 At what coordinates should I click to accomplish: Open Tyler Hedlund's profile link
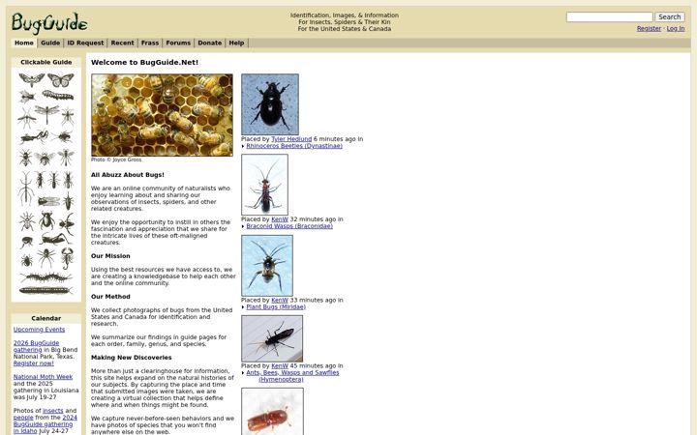291,139
